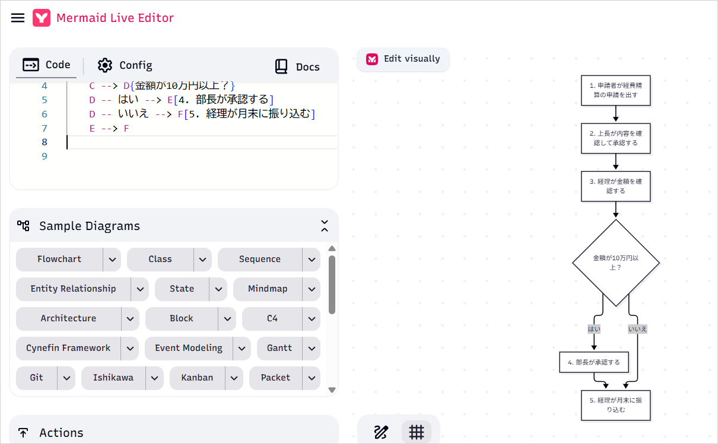Screen dimensions: 718x444
Task: Click diagram node '1. 申請者が経費精算の申請を出す'
Action: point(616,90)
